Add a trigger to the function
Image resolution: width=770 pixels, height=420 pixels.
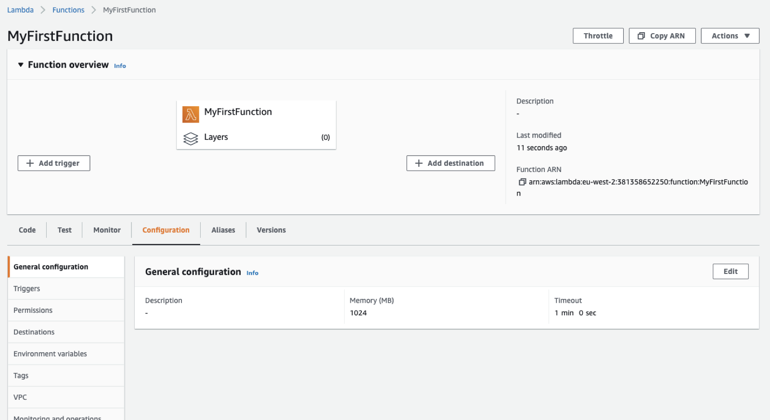pos(54,163)
